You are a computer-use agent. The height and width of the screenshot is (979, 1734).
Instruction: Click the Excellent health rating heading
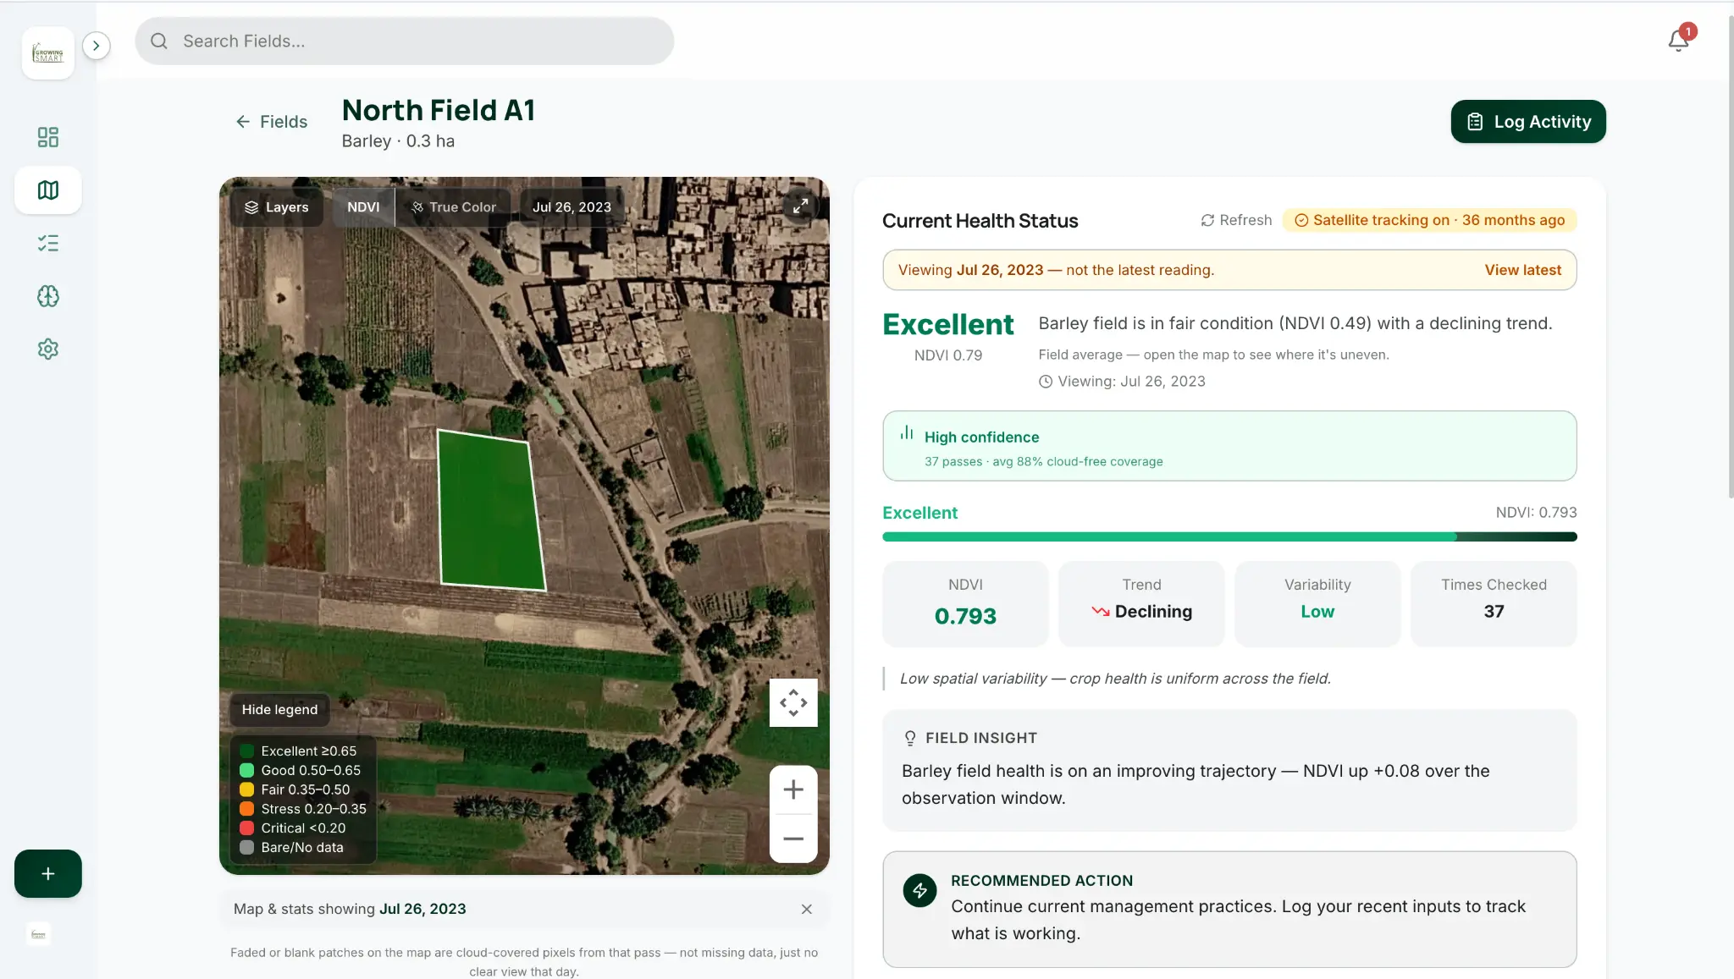point(947,324)
